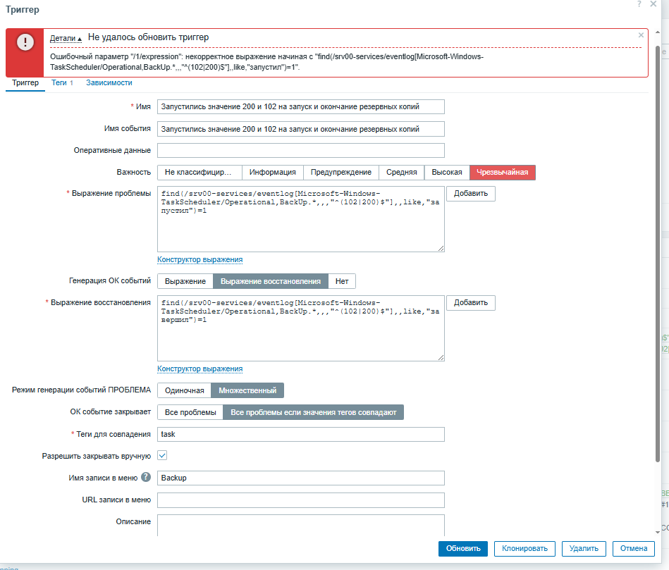Choose Одиночная problem event mode
The width and height of the screenshot is (669, 570).
(184, 390)
